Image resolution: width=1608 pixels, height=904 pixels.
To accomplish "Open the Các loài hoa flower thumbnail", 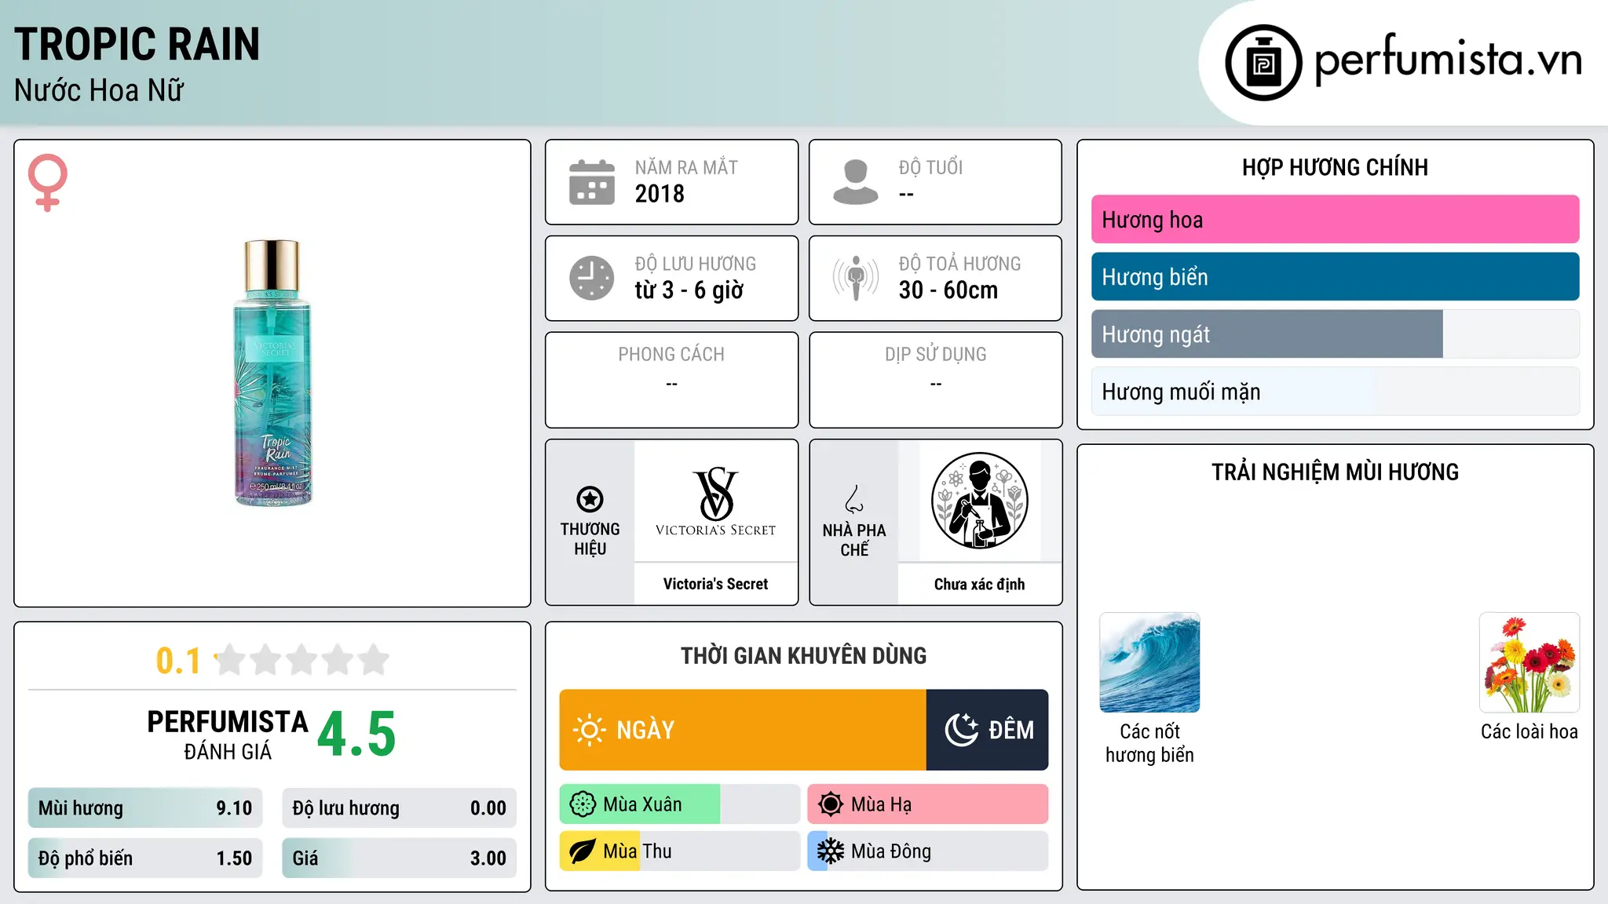I will point(1529,662).
